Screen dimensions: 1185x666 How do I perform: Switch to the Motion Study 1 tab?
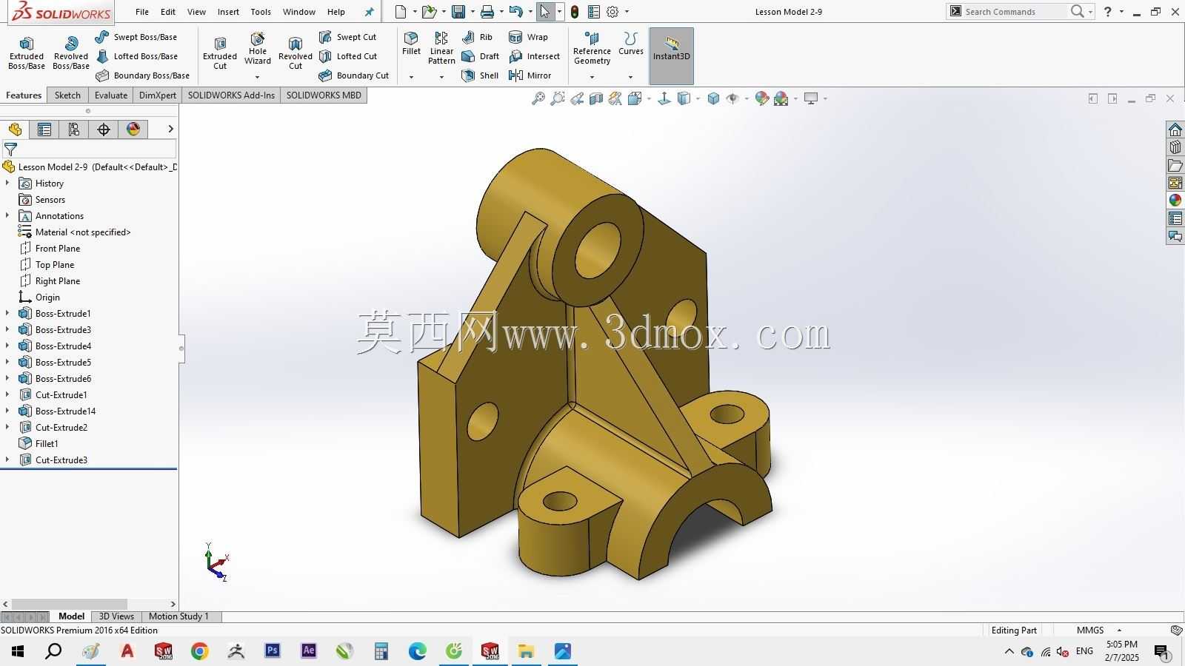(178, 616)
